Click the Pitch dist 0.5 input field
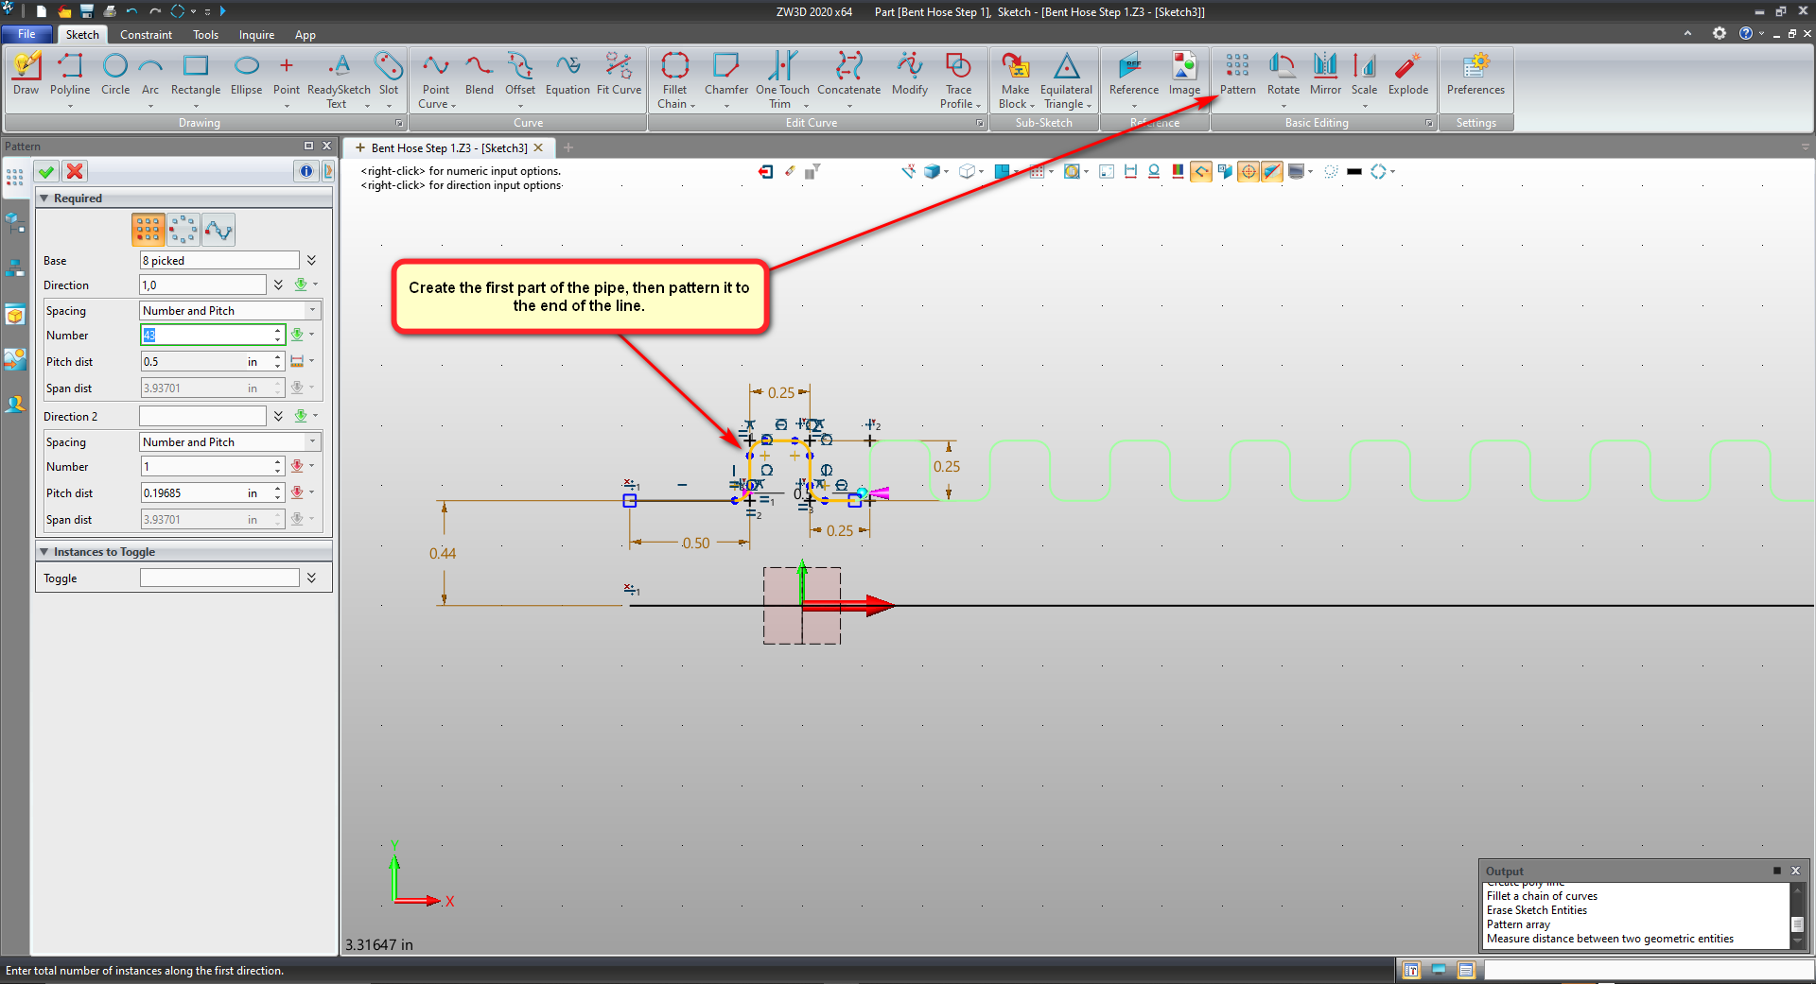The image size is (1816, 984). point(193,362)
